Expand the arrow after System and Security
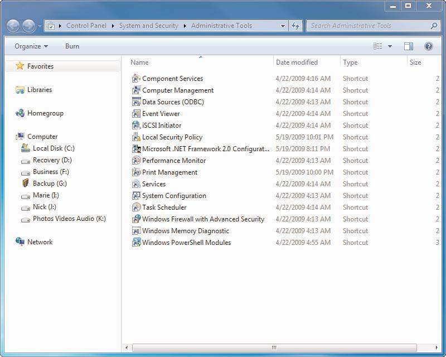The height and width of the screenshot is (357, 446). click(185, 26)
